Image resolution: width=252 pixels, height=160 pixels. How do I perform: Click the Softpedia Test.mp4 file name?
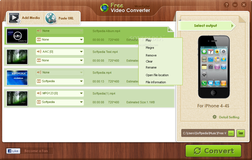click(x=105, y=52)
